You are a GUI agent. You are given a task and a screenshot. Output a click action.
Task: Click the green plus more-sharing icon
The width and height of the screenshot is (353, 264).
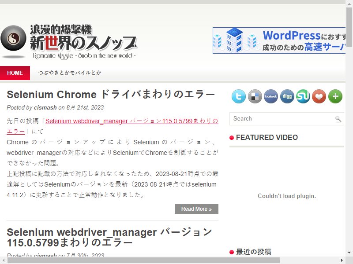pos(335,96)
